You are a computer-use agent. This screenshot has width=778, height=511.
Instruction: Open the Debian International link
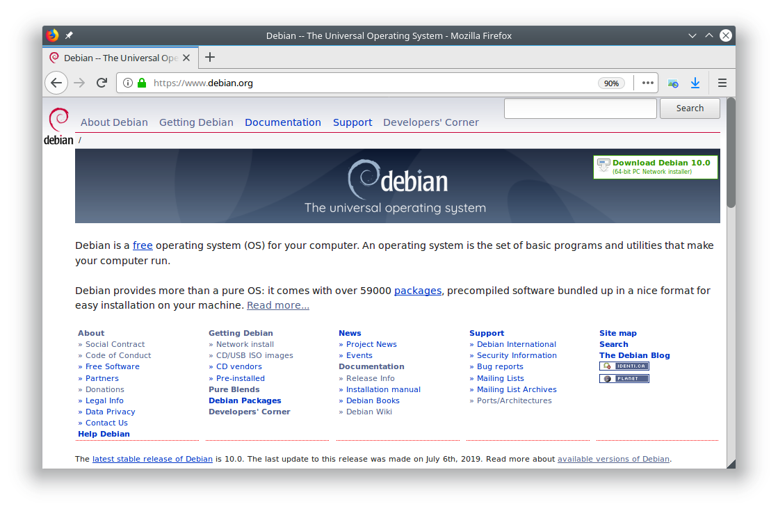tap(516, 344)
